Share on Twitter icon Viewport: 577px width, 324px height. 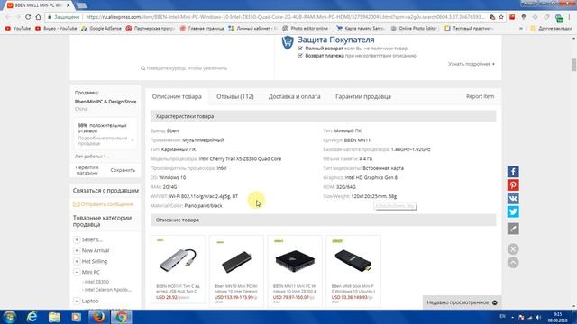pos(513,211)
